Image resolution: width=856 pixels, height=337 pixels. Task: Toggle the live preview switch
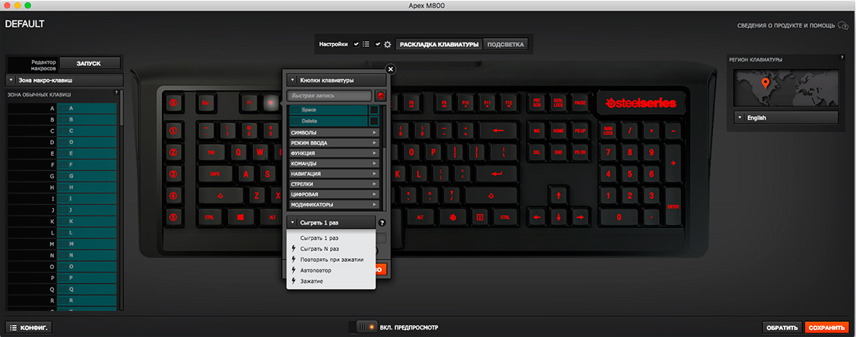tap(365, 327)
